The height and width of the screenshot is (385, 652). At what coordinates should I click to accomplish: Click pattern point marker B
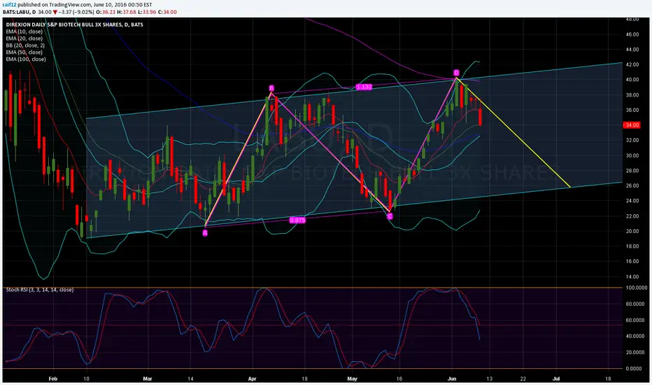(271, 88)
